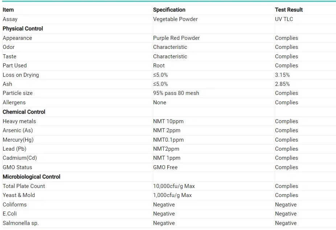Select the NMT 10ppm specification cell
This screenshot has height=230, width=336.
168,121
